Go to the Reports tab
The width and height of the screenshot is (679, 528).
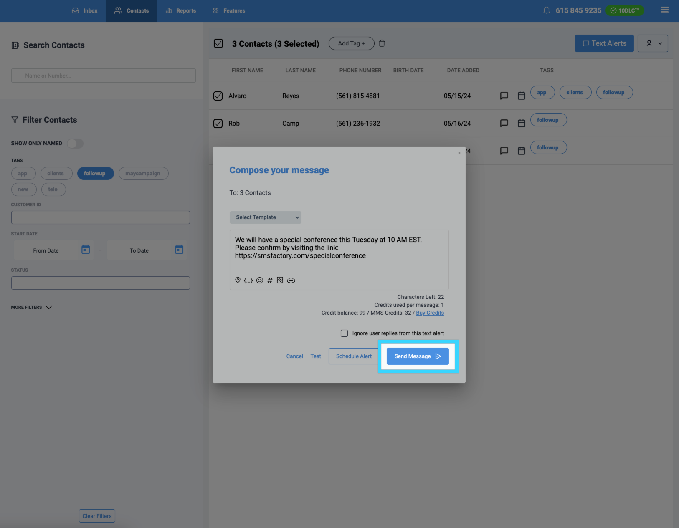point(181,11)
